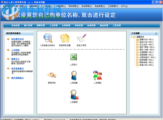Select 证照到期->共0人 reminder item
The height and width of the screenshot is (120, 163).
(x=147, y=60)
